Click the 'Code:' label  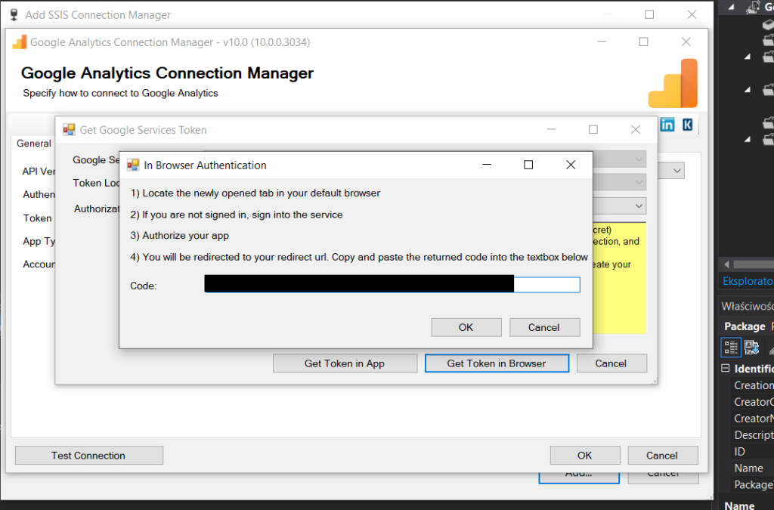pos(143,286)
